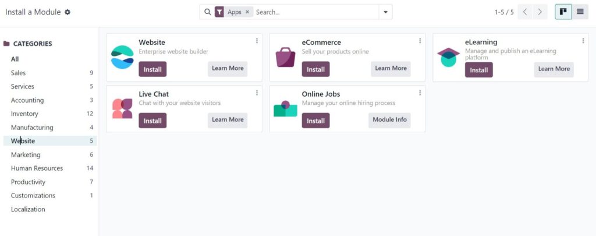The height and width of the screenshot is (236, 596).
Task: Click the search magnifier icon
Action: tap(207, 12)
